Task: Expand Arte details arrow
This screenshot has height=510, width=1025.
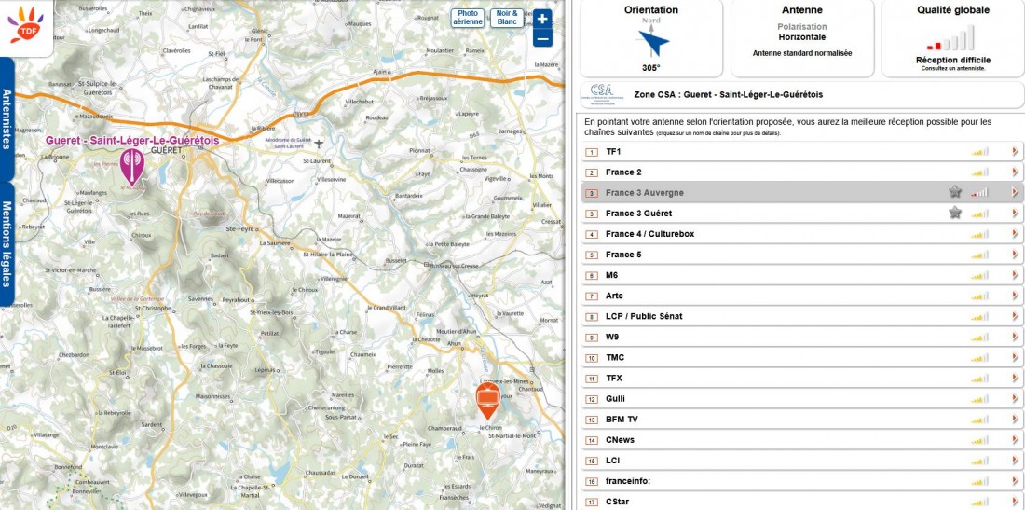Action: pos(1015,296)
